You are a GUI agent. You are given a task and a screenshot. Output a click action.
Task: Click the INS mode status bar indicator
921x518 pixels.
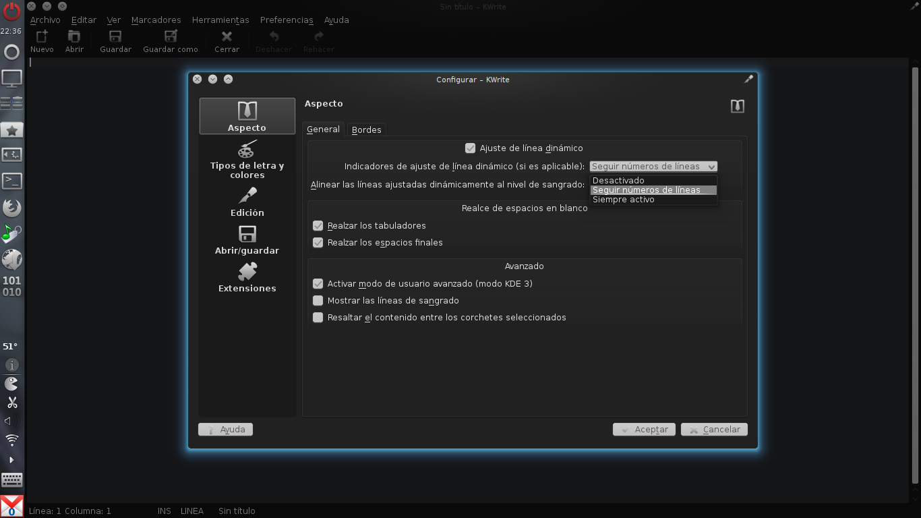165,511
